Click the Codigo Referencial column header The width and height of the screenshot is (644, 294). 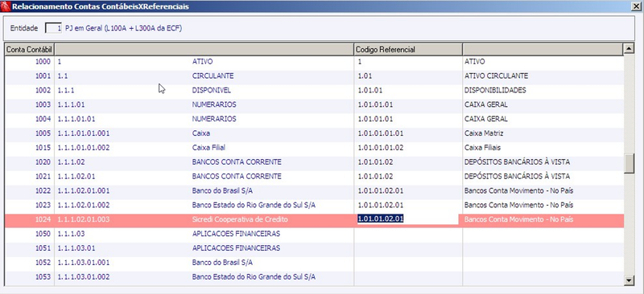click(x=408, y=50)
